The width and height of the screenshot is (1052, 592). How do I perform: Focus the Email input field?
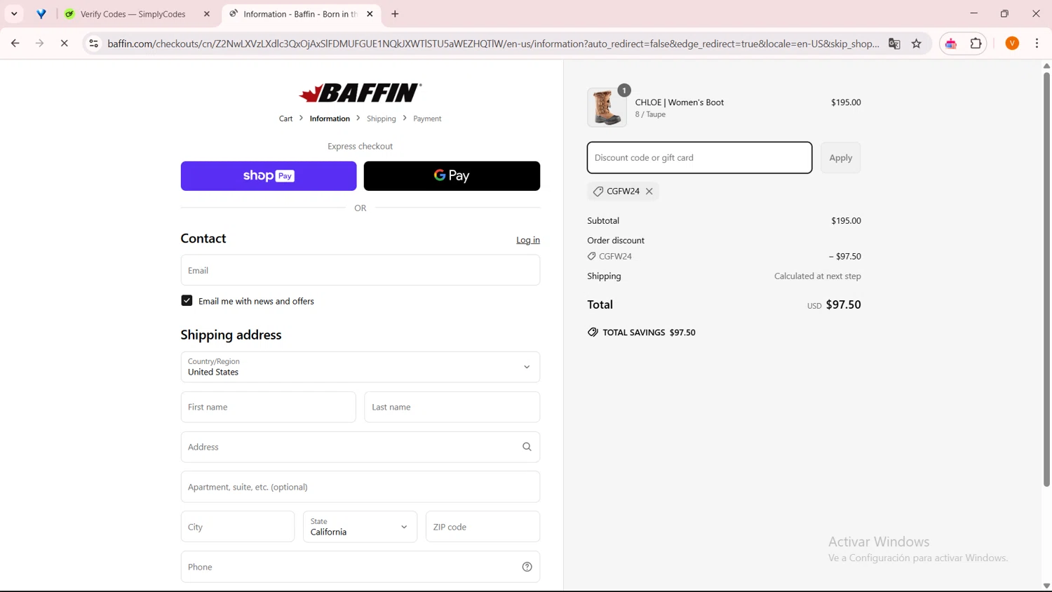coord(360,270)
